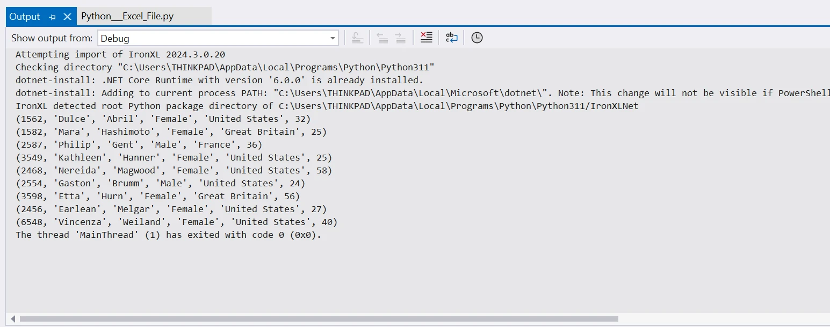The height and width of the screenshot is (327, 830).
Task: Go to the previous message in output
Action: pyautogui.click(x=382, y=38)
